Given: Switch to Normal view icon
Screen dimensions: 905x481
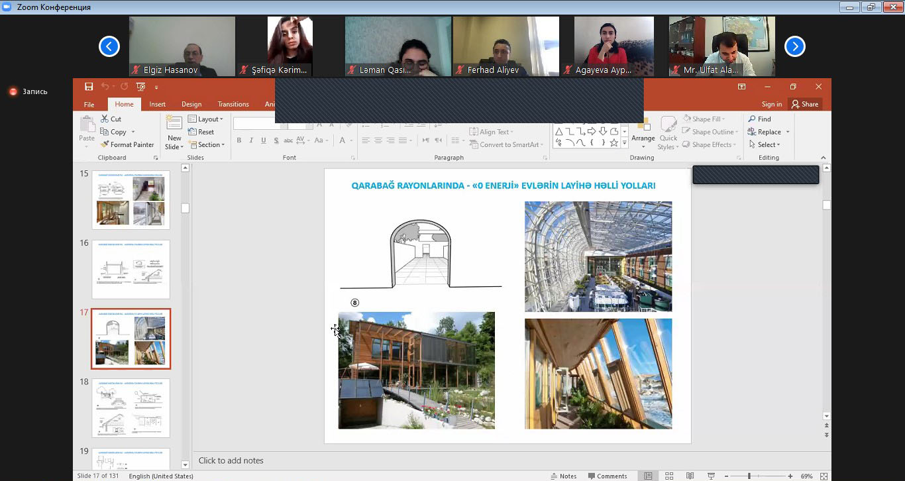Looking at the screenshot, I should (648, 476).
